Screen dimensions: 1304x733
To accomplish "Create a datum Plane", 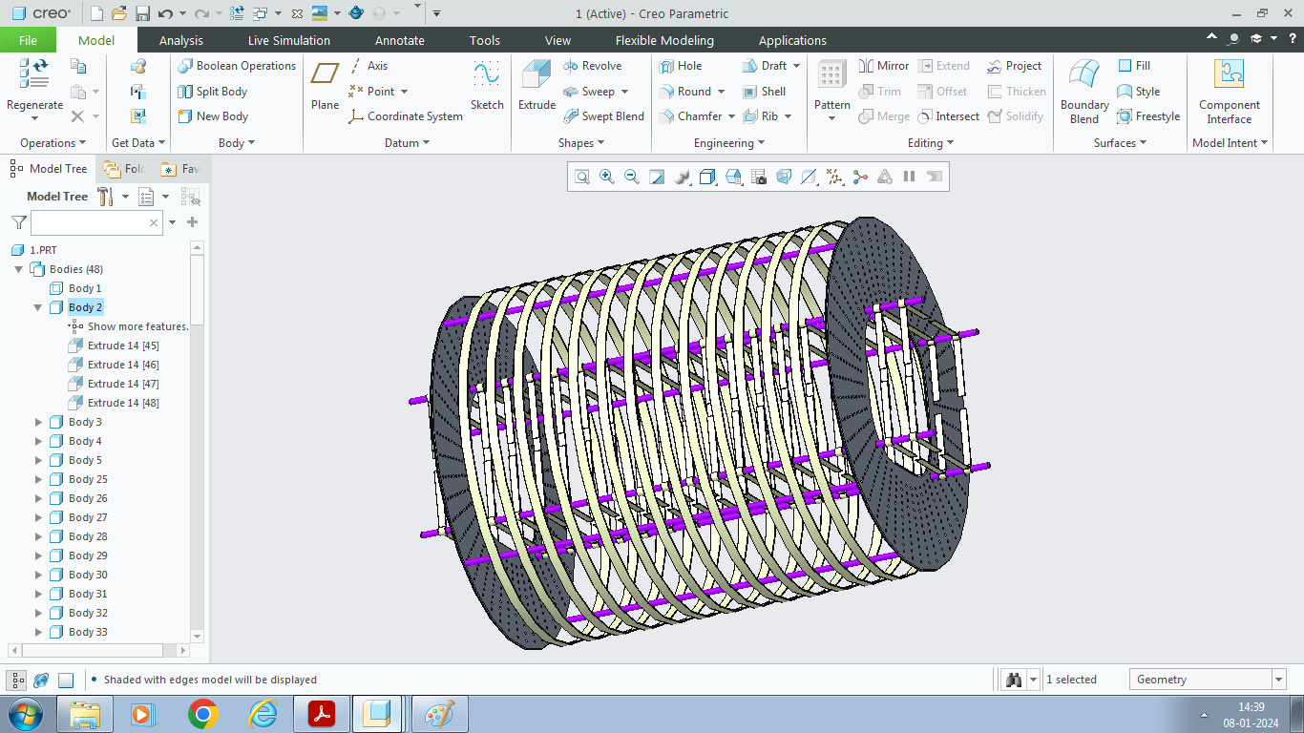I will pos(325,86).
